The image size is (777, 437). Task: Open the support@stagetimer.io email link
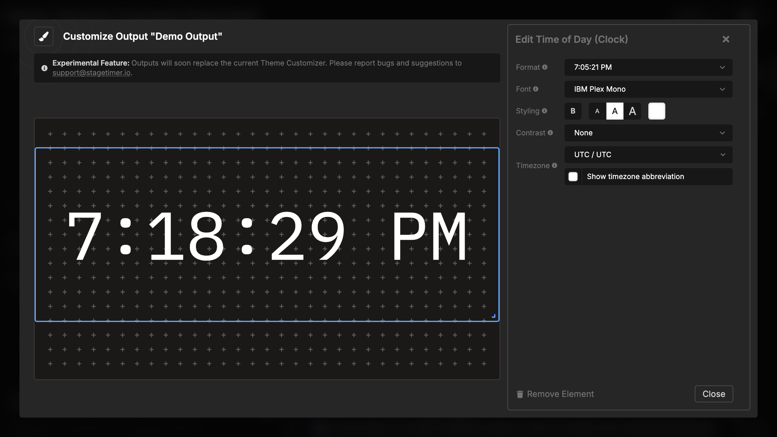tap(92, 73)
